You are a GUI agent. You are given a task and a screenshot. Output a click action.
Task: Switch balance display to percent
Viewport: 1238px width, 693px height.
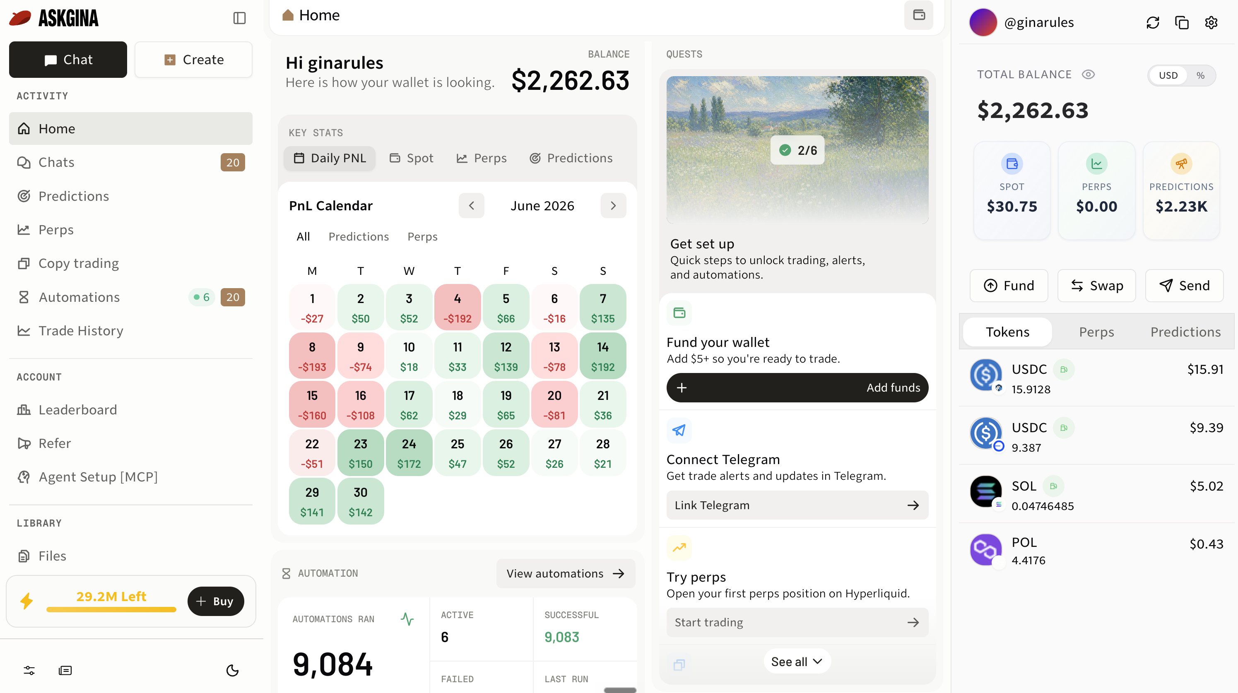click(x=1200, y=75)
